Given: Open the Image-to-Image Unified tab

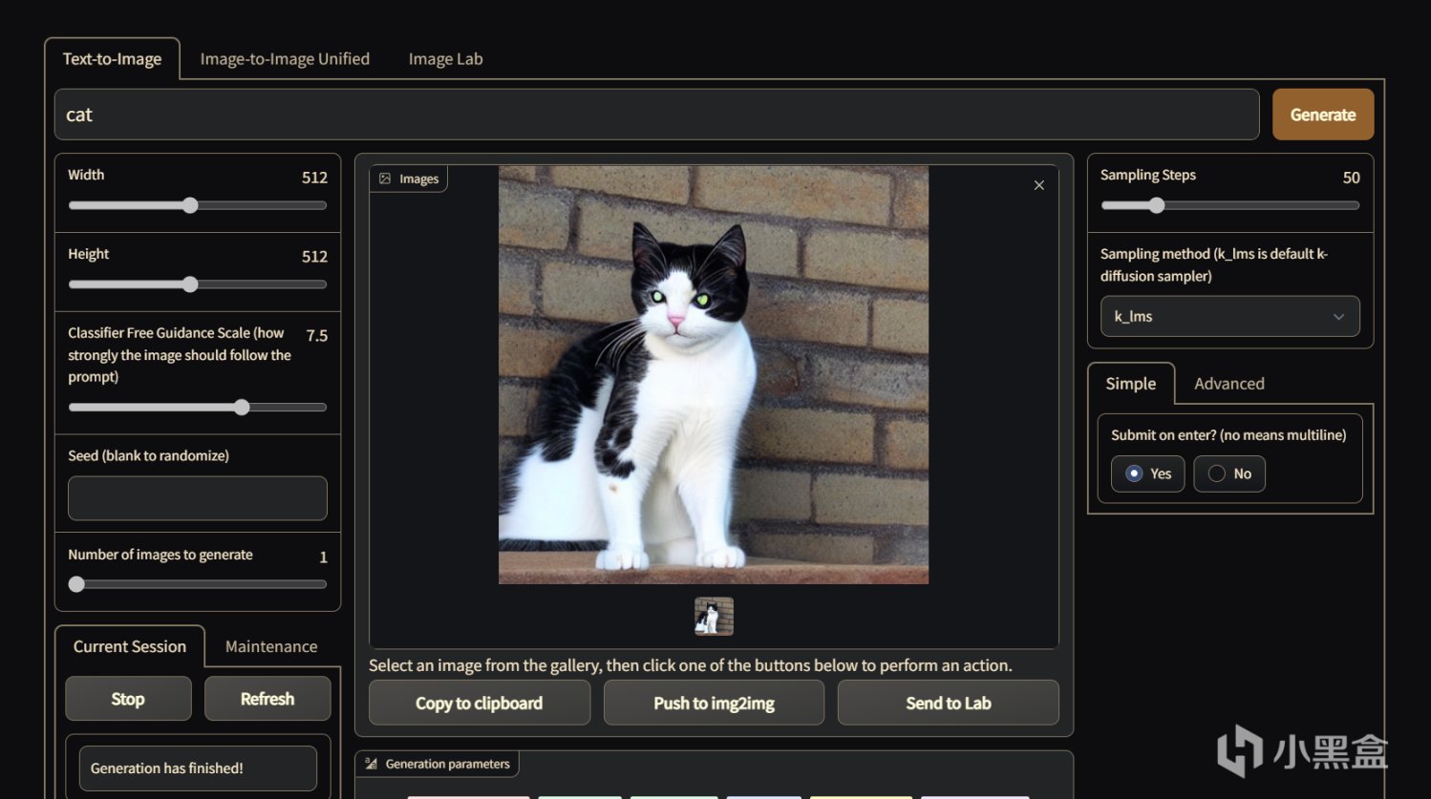Looking at the screenshot, I should (285, 59).
